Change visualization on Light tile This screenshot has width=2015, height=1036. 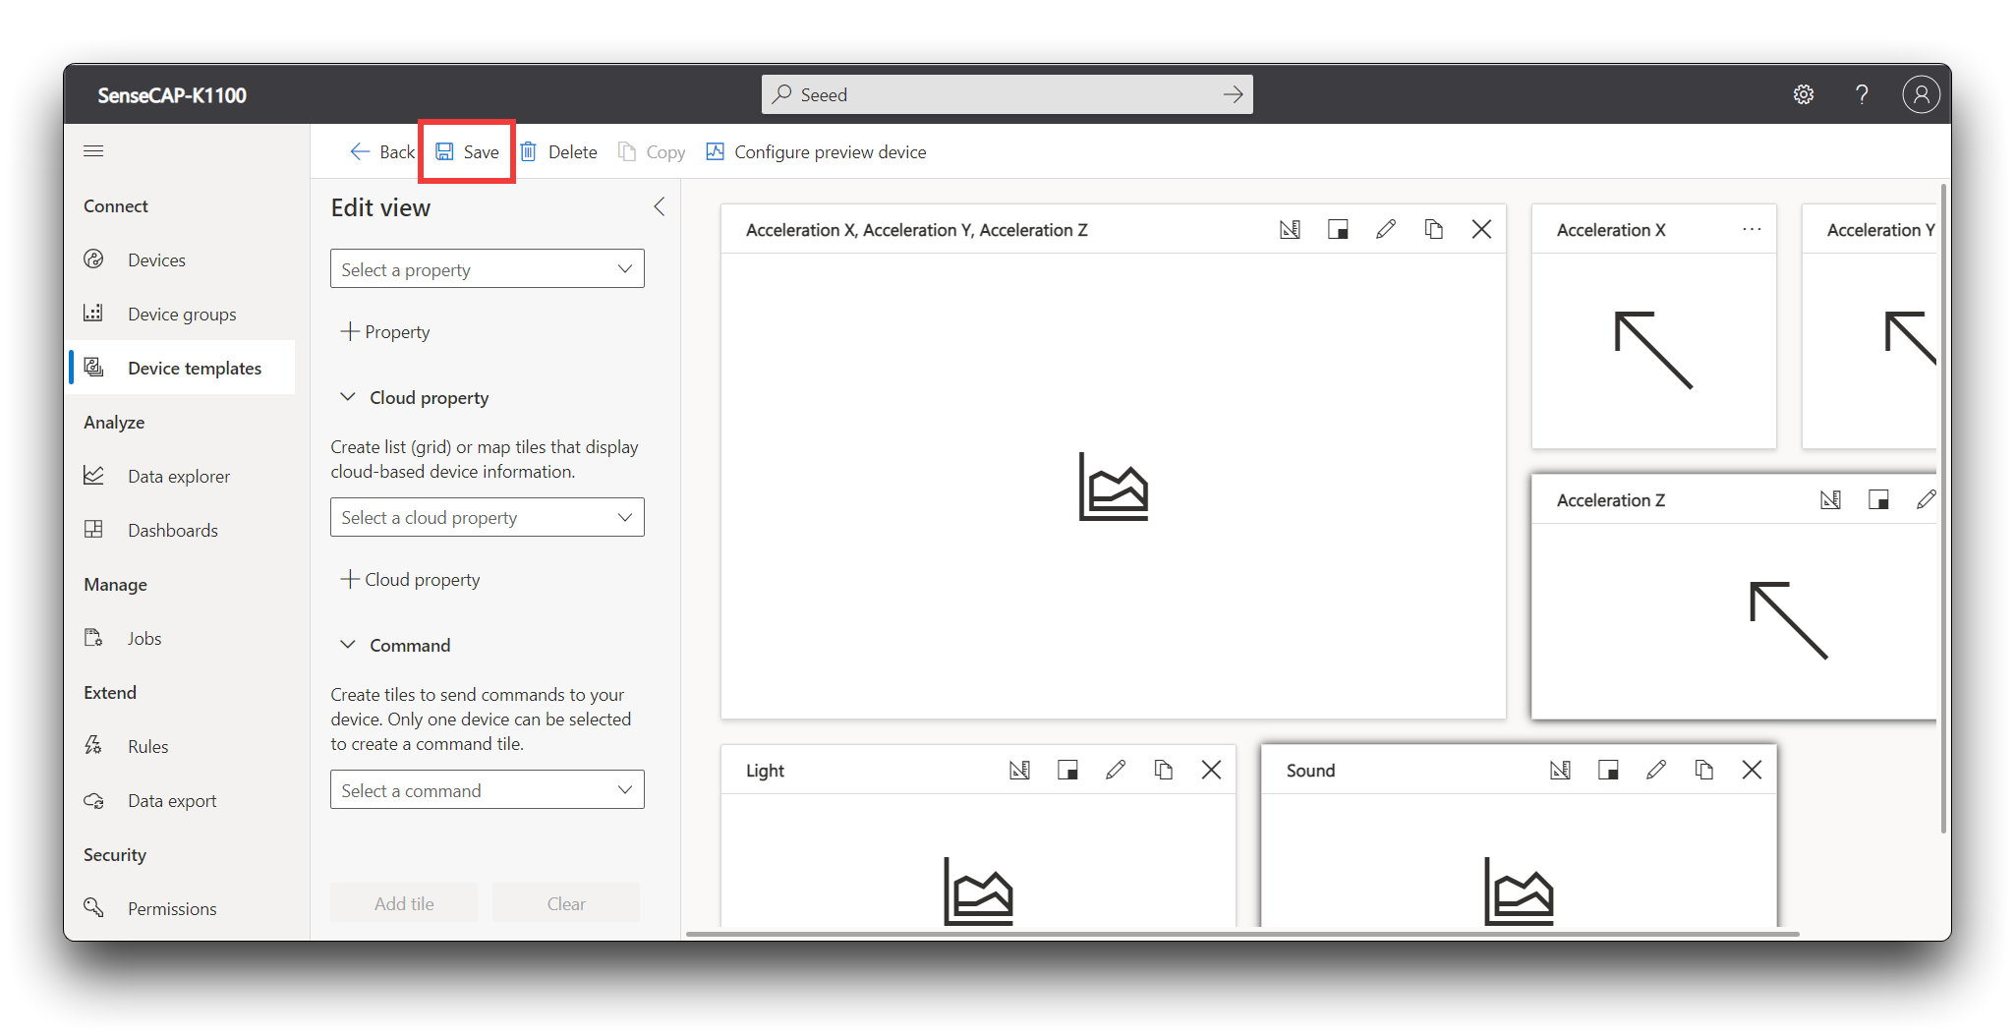click(x=1019, y=770)
